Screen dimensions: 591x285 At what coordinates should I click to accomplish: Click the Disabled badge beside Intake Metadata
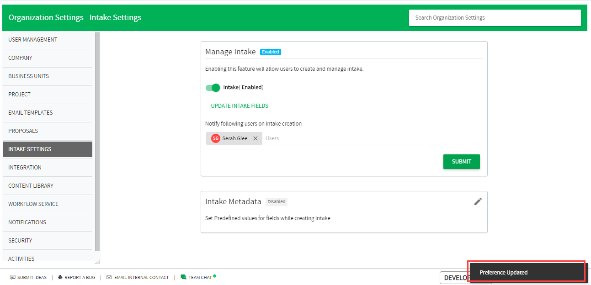pyautogui.click(x=277, y=201)
